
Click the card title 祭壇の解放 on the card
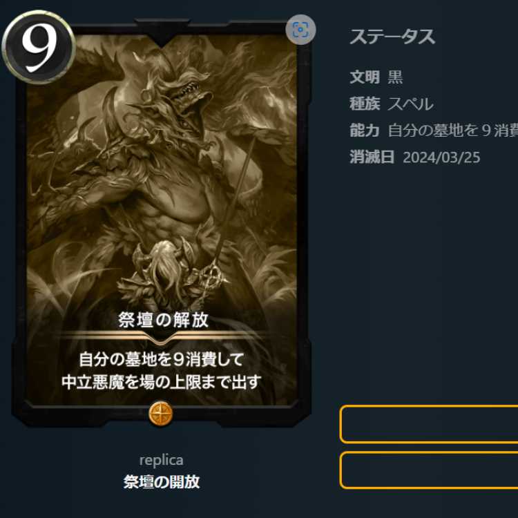pyautogui.click(x=164, y=320)
